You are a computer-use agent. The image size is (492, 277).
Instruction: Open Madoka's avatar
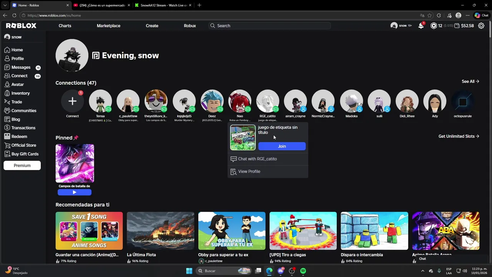351,101
